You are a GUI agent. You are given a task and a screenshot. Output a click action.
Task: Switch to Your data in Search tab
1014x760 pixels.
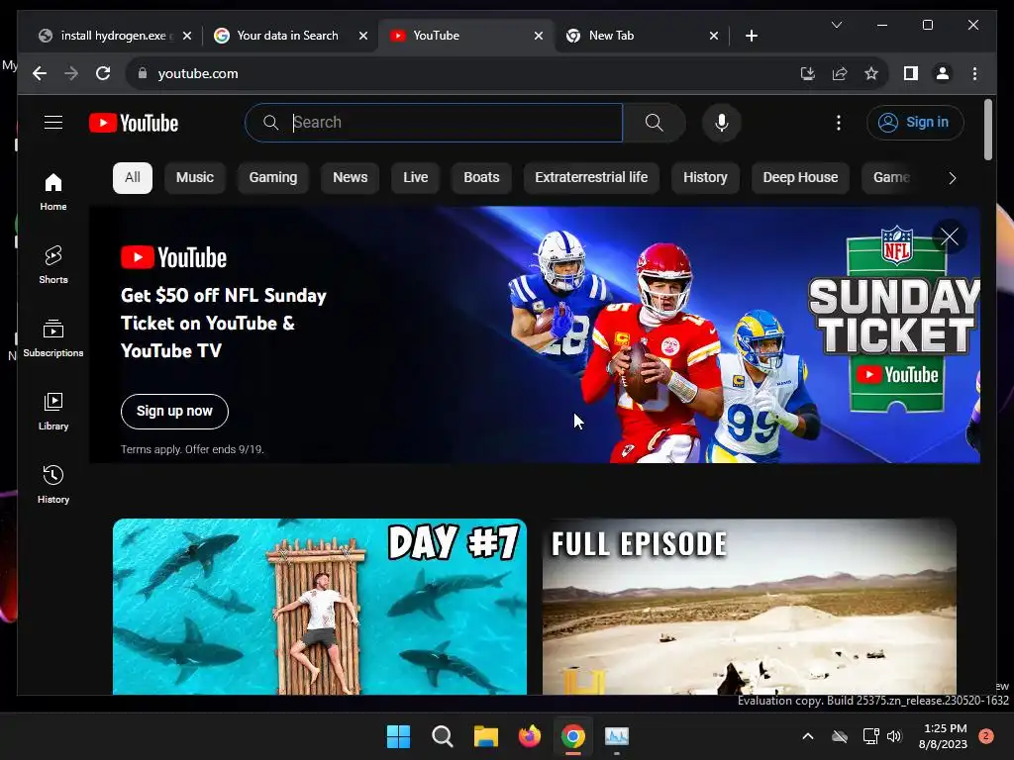287,36
